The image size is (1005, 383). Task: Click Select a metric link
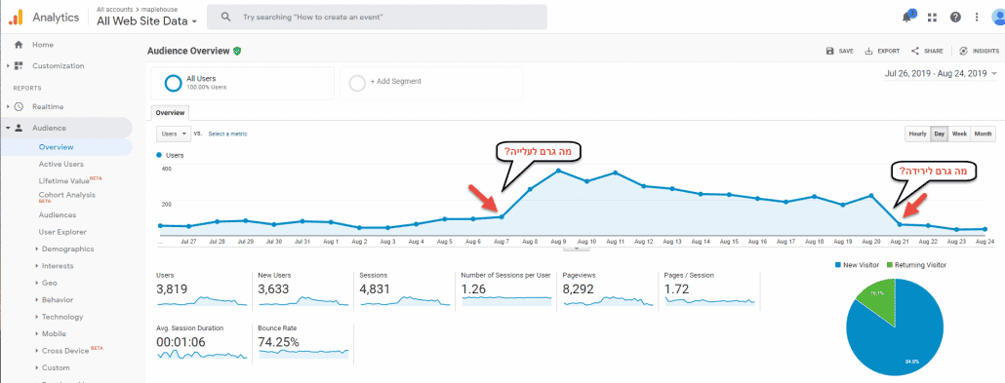[x=227, y=134]
